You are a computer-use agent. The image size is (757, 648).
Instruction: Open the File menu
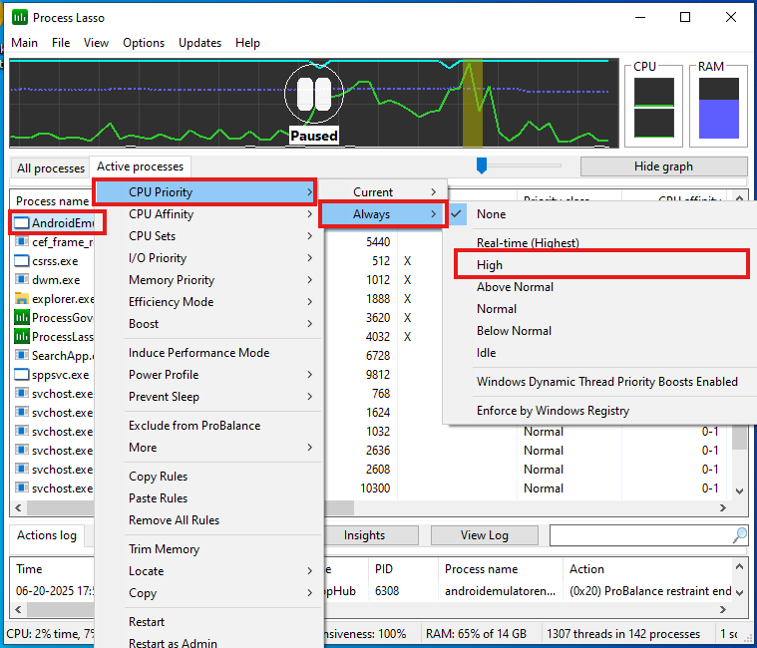(61, 43)
